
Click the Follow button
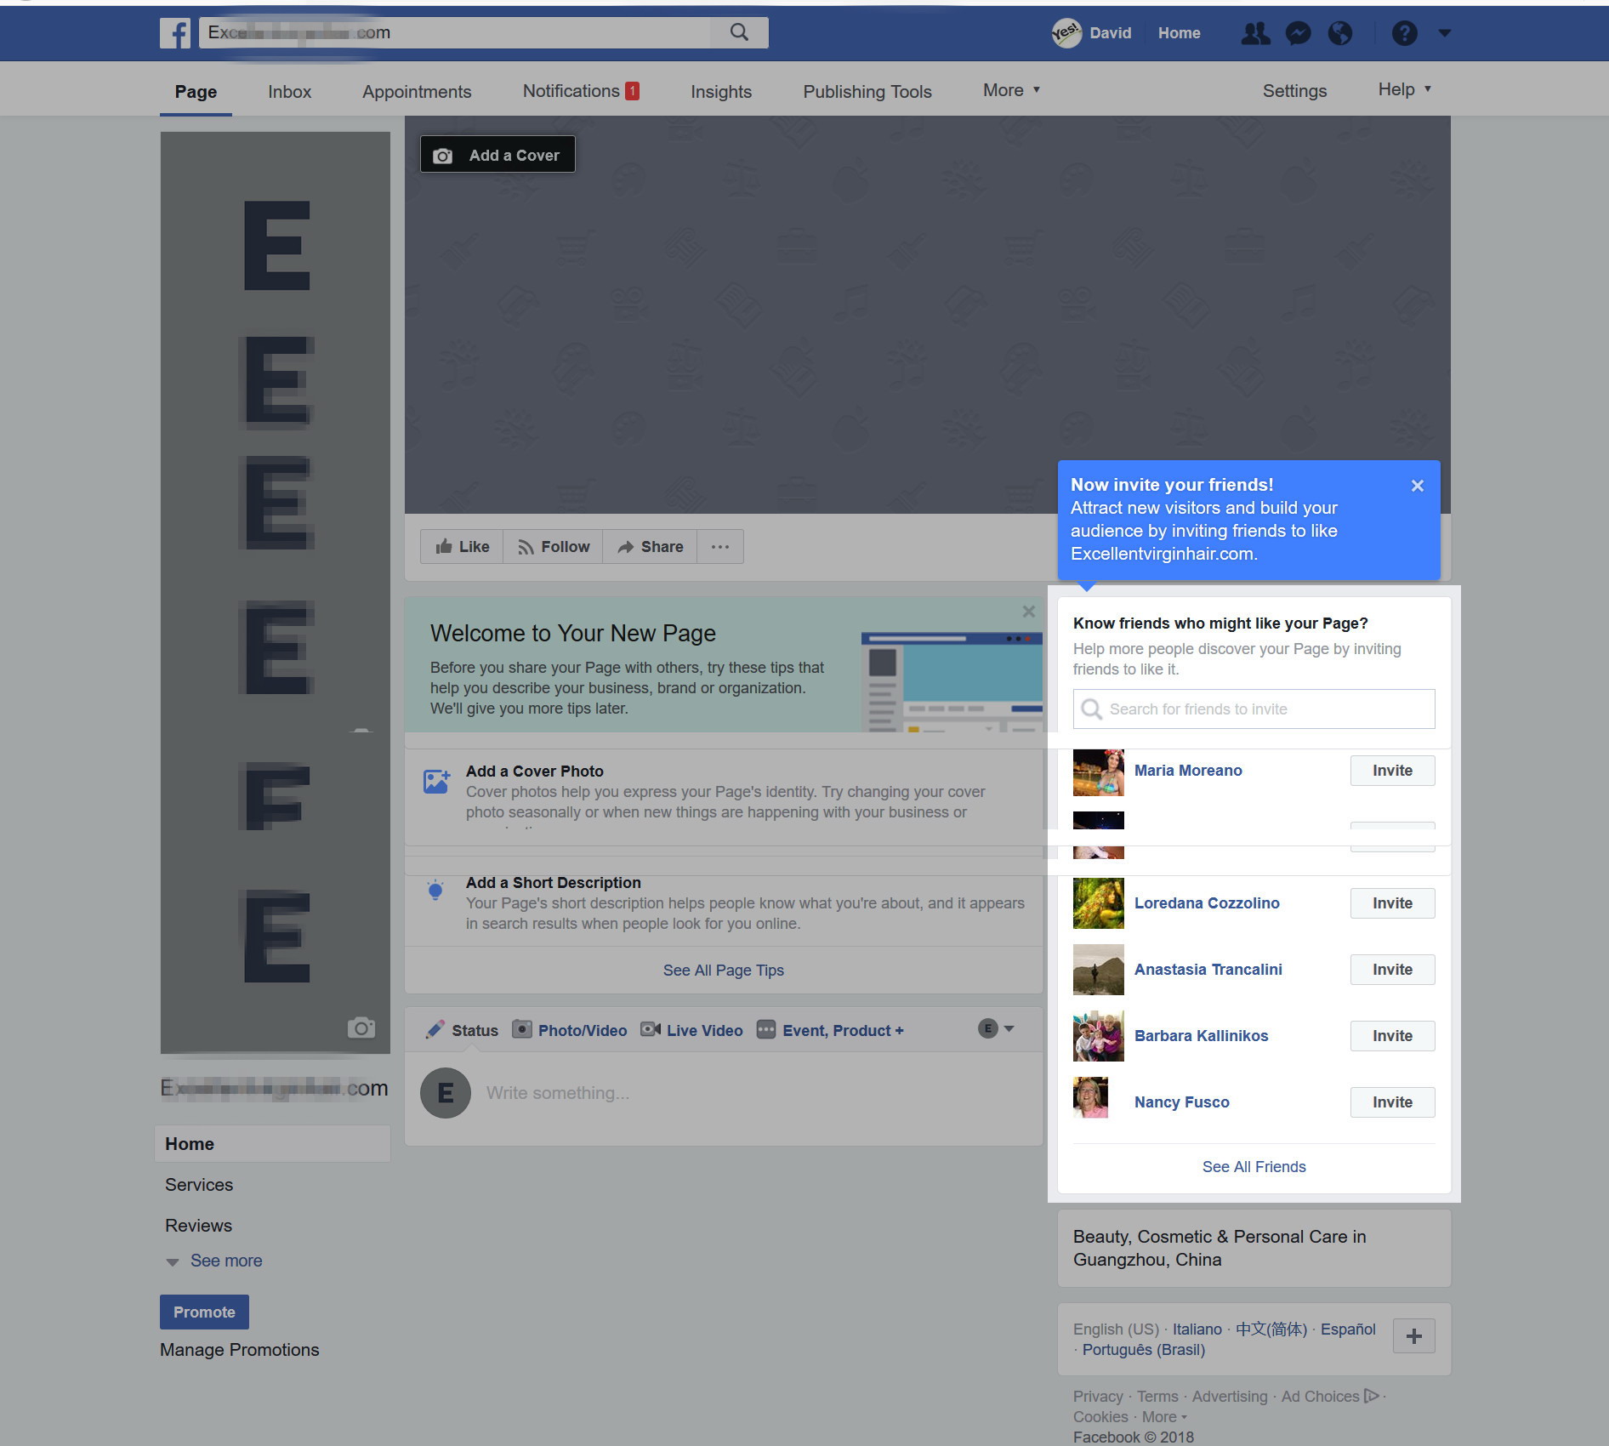[x=553, y=547]
